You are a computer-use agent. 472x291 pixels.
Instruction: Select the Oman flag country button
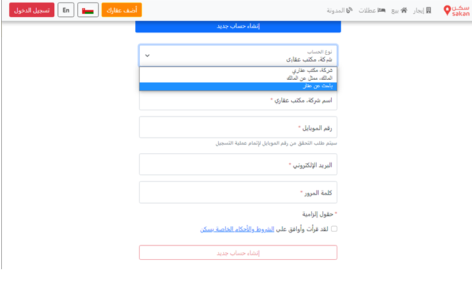88,10
